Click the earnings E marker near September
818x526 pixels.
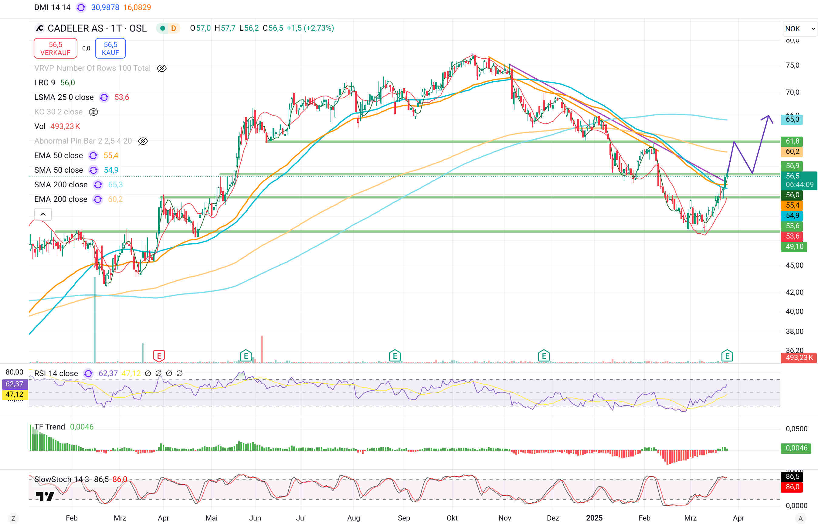(395, 356)
